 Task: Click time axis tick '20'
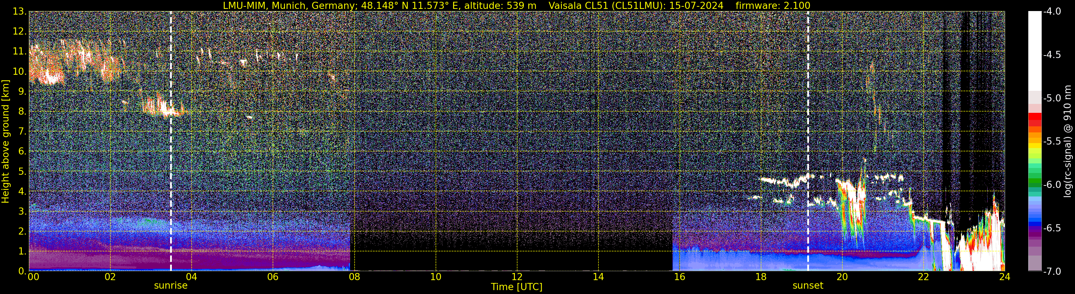[842, 277]
